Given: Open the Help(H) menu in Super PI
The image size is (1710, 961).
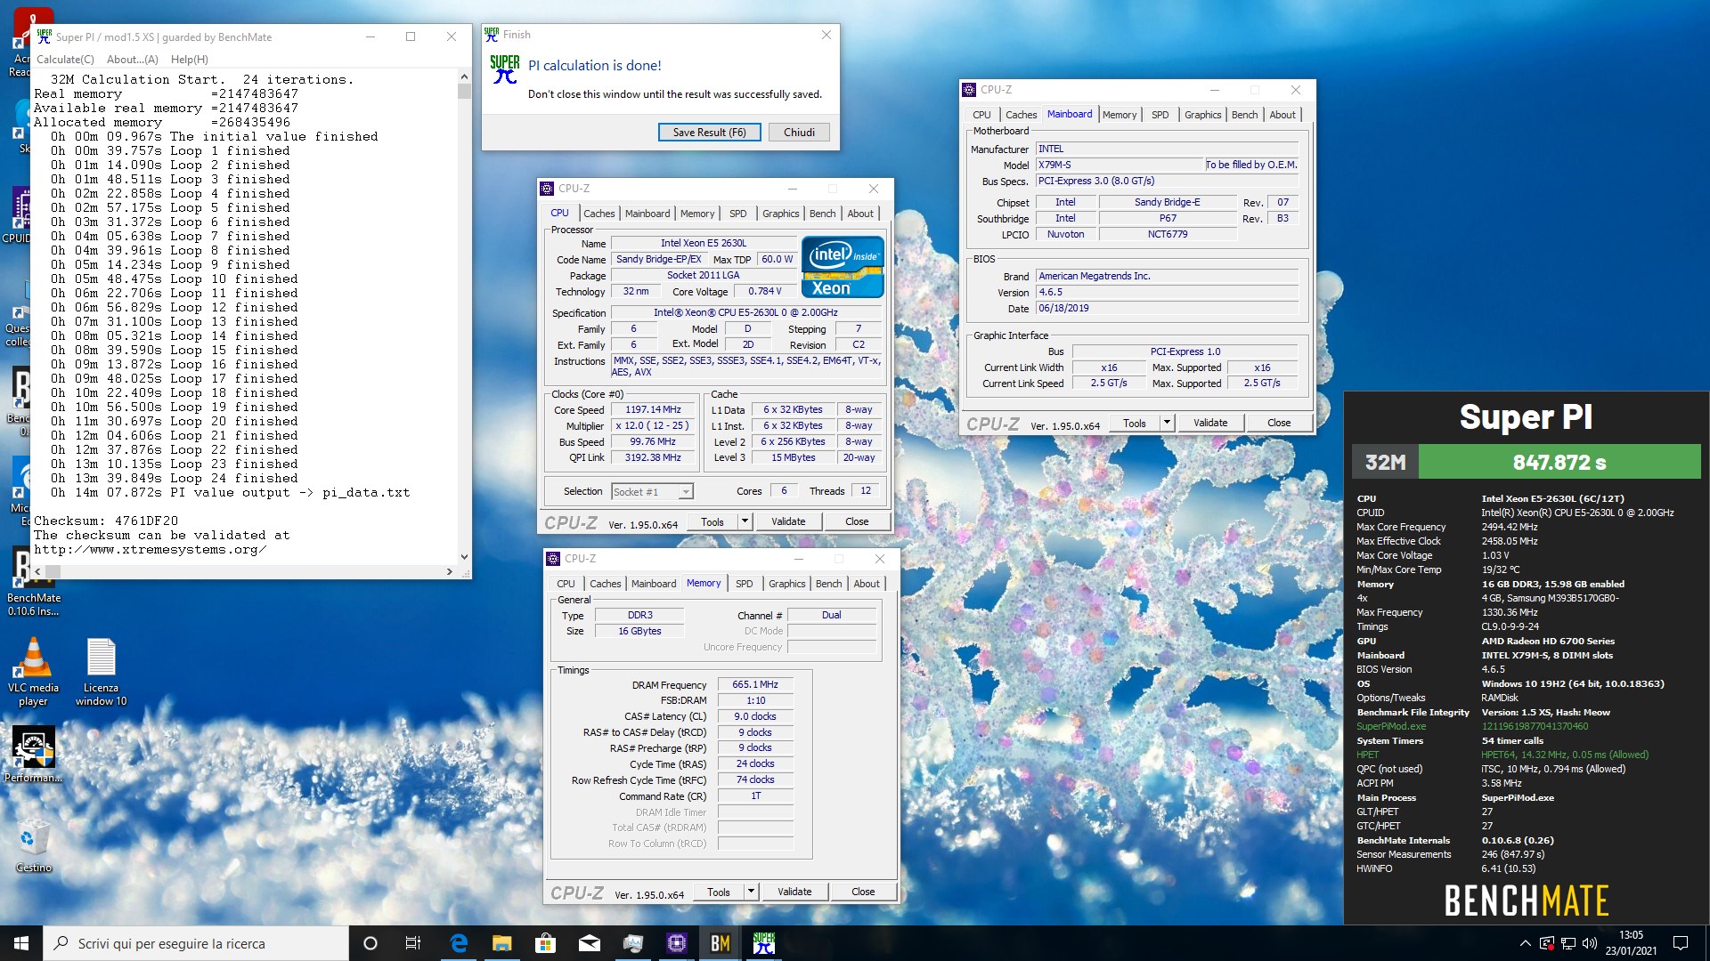Looking at the screenshot, I should click(190, 59).
